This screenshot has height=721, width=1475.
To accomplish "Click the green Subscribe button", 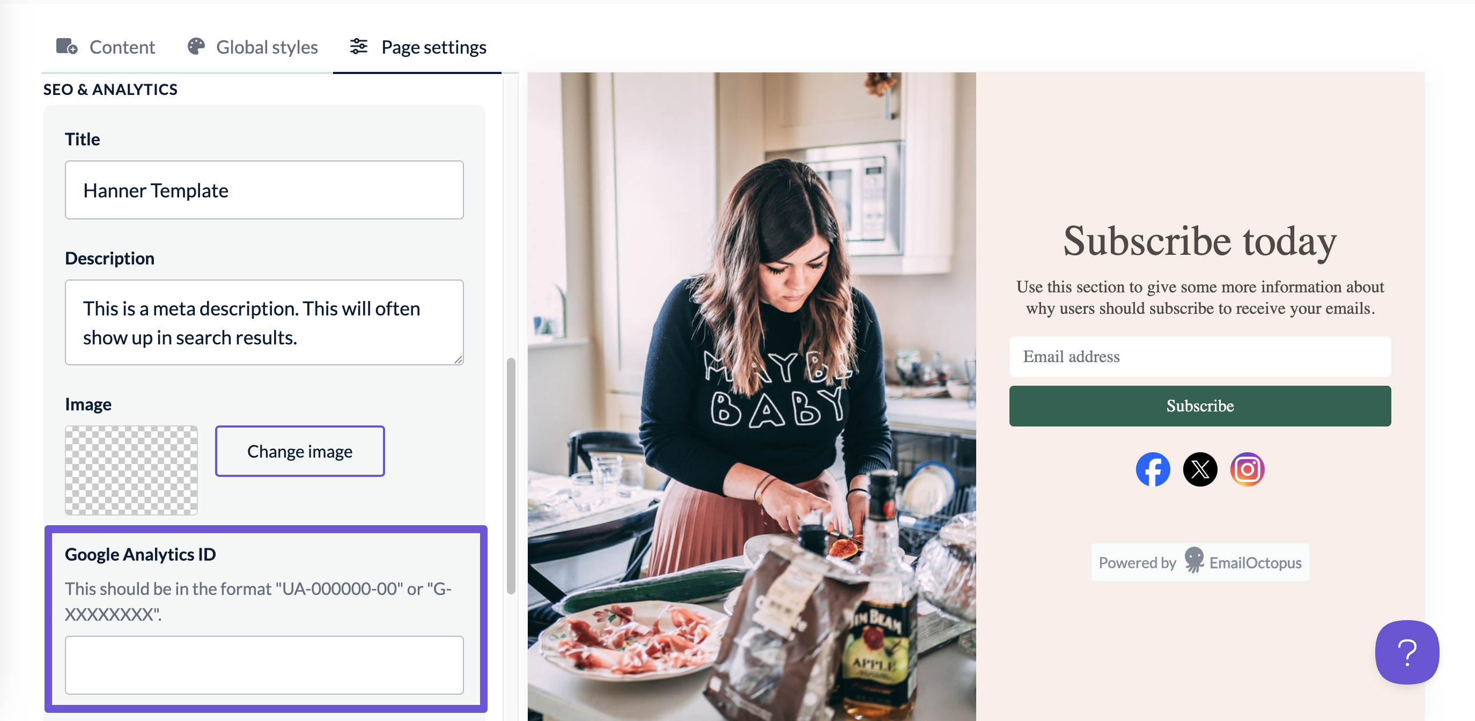I will click(1200, 406).
